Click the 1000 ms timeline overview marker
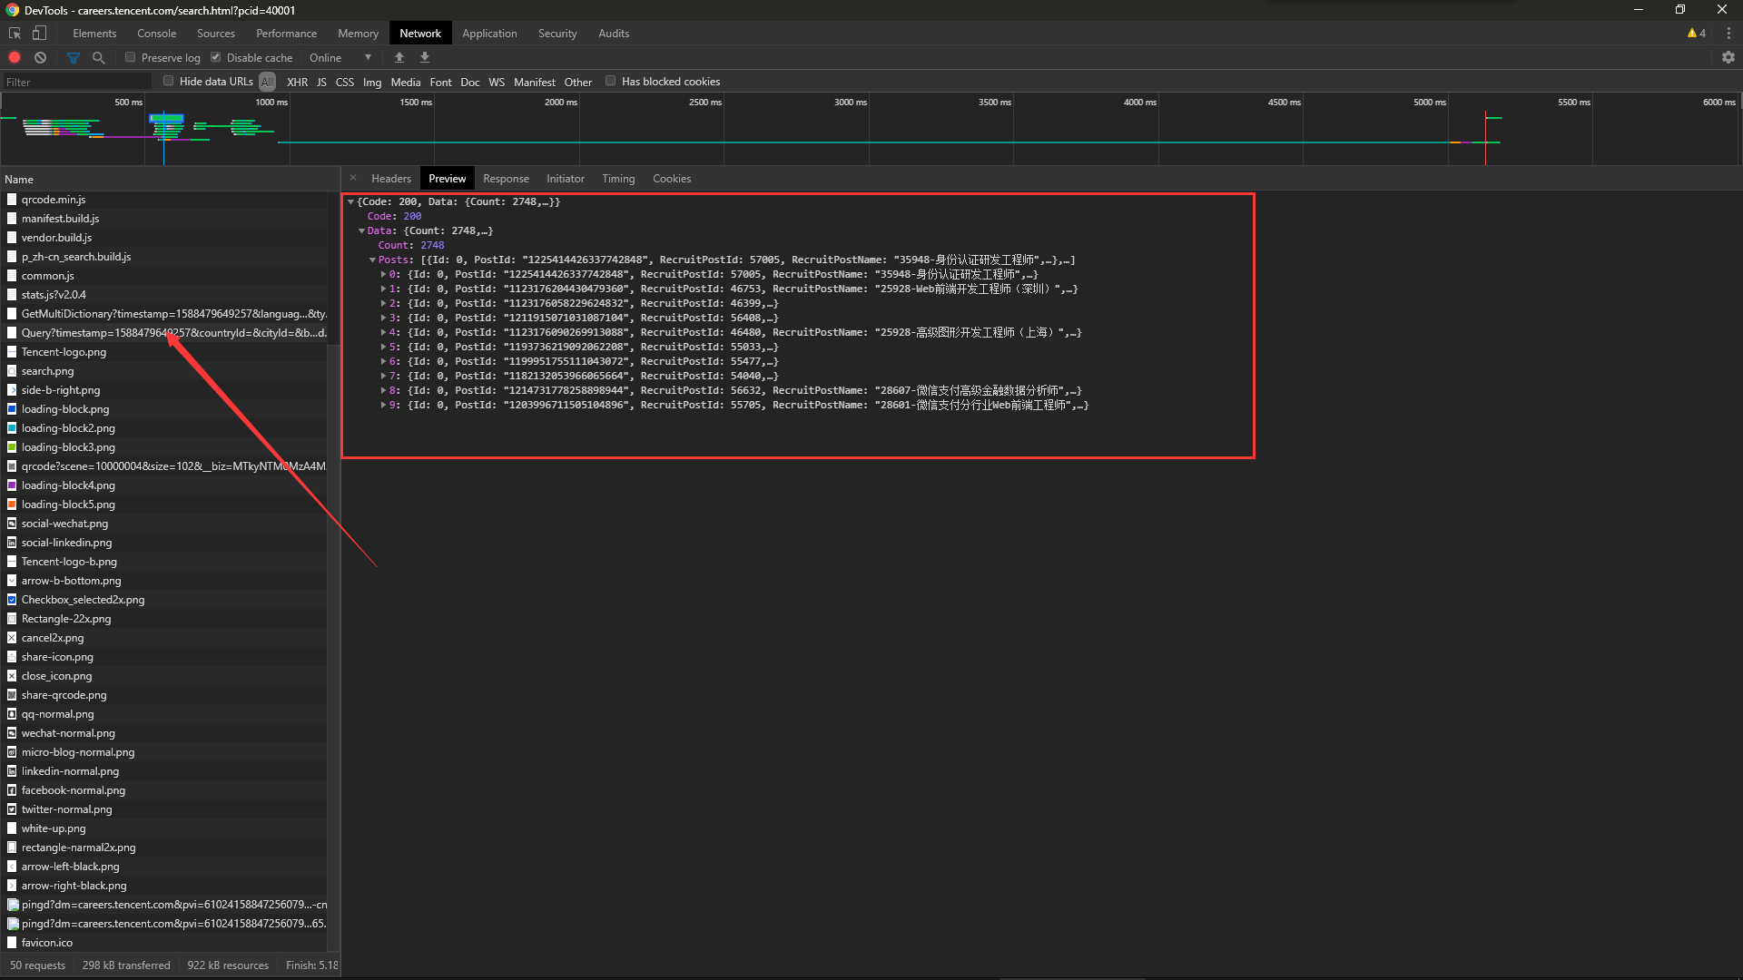The image size is (1743, 980). pyautogui.click(x=271, y=102)
